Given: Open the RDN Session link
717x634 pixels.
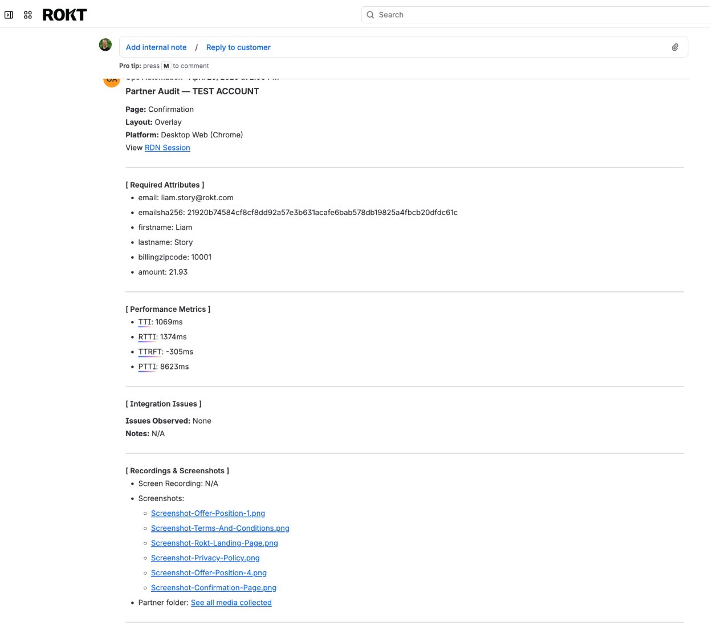Looking at the screenshot, I should [168, 148].
